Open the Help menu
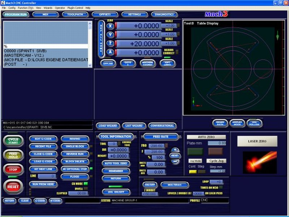The image size is (289, 217). [88, 8]
